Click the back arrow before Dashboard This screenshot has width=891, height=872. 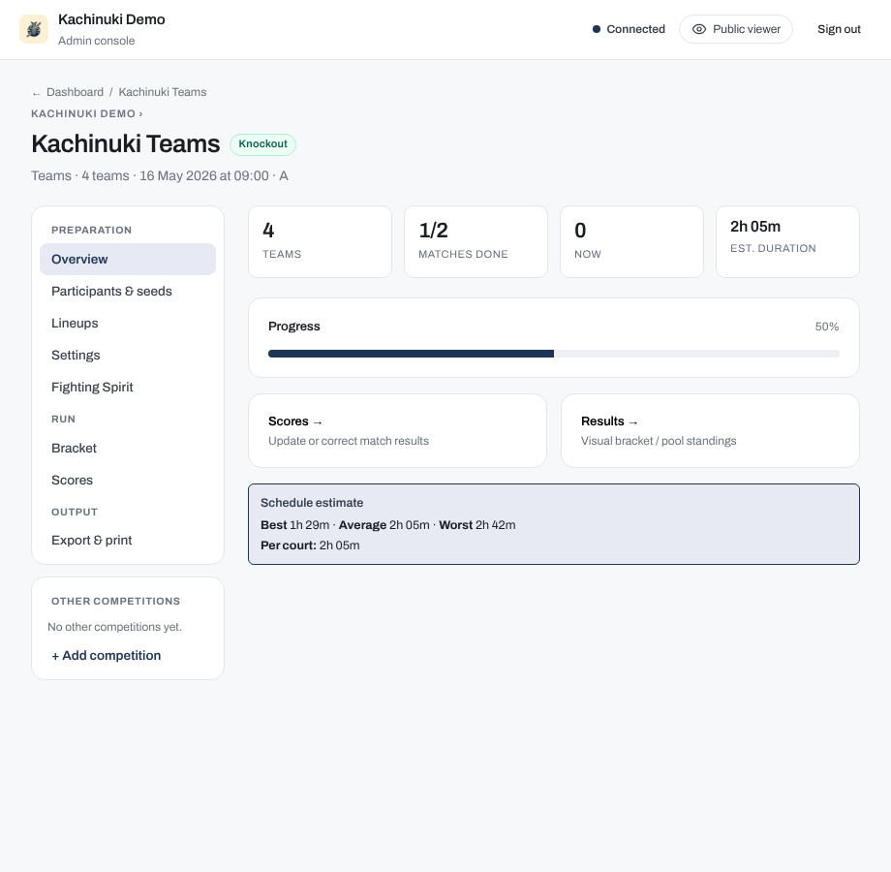(x=37, y=93)
